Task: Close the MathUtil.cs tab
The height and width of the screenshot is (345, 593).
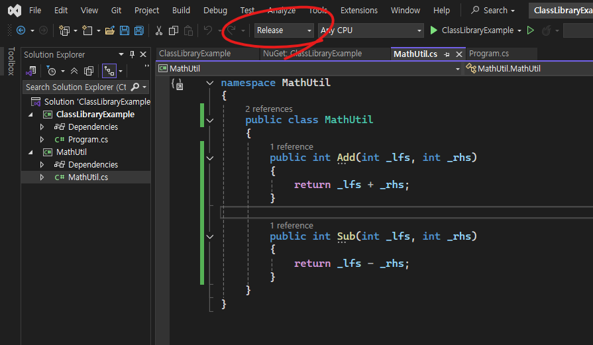Action: point(459,54)
